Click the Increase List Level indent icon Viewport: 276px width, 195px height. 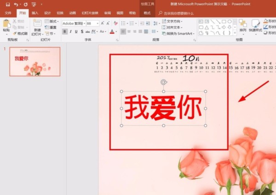pos(148,23)
